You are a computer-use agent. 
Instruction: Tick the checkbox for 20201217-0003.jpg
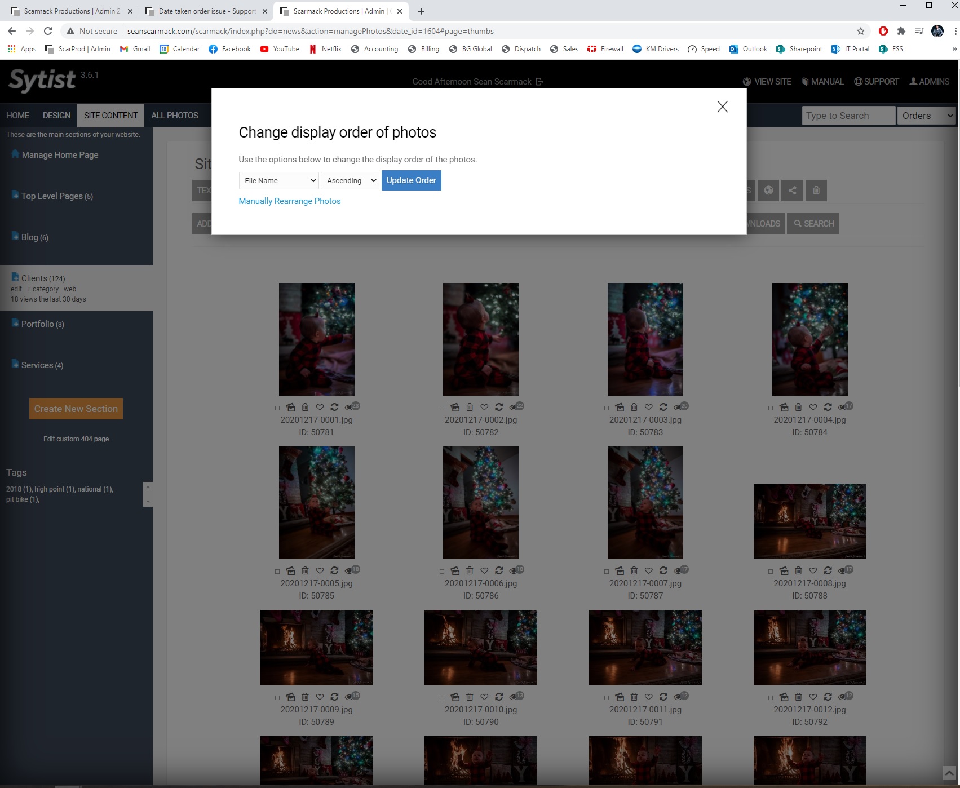coord(607,408)
